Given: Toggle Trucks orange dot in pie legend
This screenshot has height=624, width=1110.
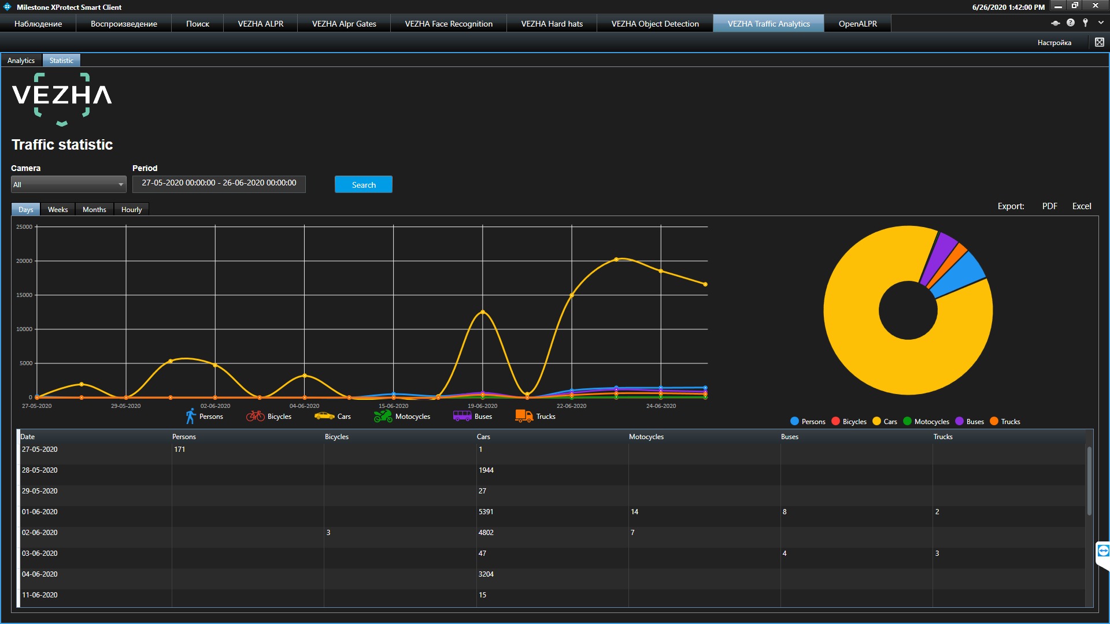Looking at the screenshot, I should pos(994,421).
